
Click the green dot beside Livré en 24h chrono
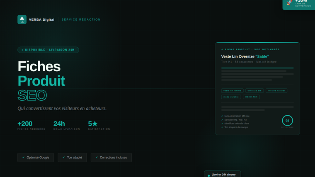209,176
